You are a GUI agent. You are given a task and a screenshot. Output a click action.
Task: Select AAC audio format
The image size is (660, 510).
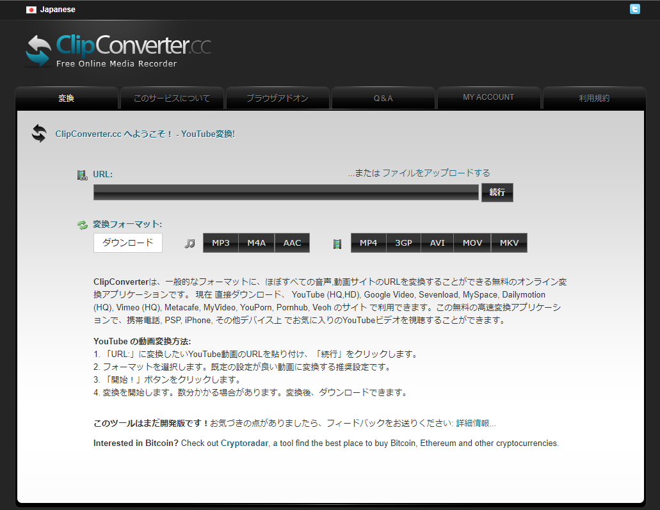(x=292, y=243)
